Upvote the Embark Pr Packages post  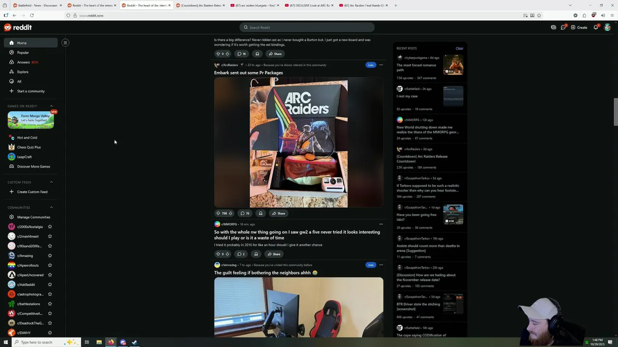click(218, 213)
